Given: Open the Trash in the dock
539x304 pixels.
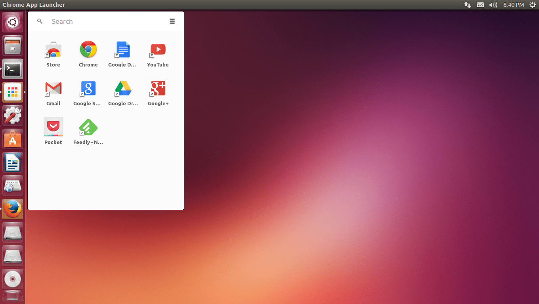Looking at the screenshot, I should pyautogui.click(x=13, y=296).
